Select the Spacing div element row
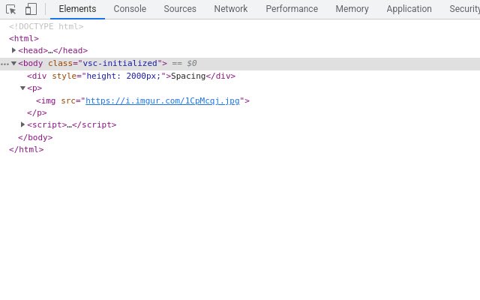The width and height of the screenshot is (480, 300). [131, 76]
